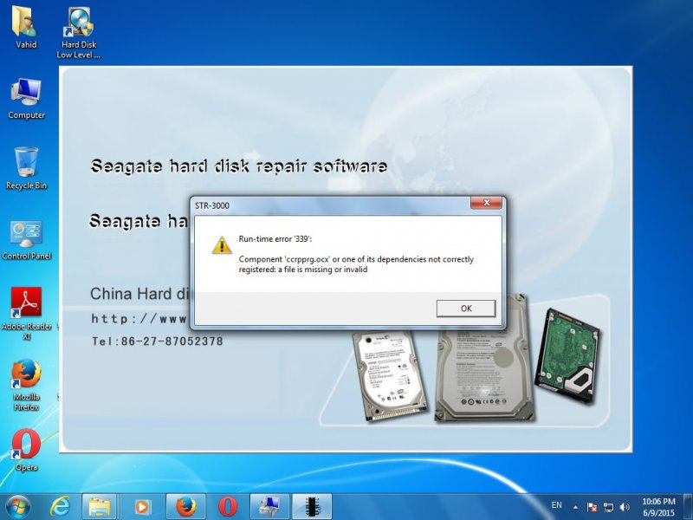The height and width of the screenshot is (520, 693).
Task: Click 'Seagate hard disk repair software' heading
Action: coord(239,166)
